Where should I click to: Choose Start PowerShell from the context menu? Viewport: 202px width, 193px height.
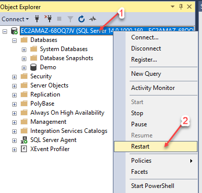pos(155,186)
